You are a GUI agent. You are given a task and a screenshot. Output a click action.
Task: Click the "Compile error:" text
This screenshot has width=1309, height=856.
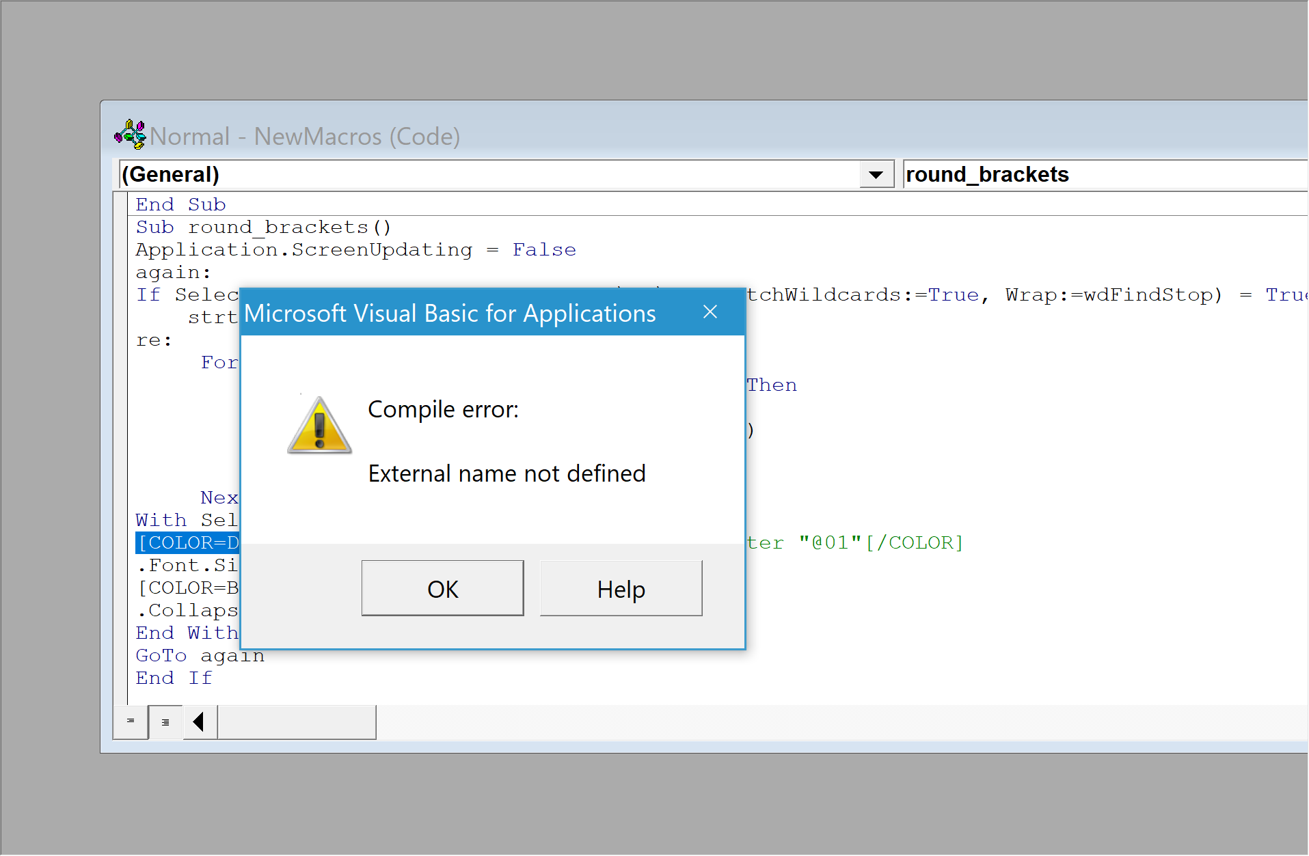pos(443,409)
